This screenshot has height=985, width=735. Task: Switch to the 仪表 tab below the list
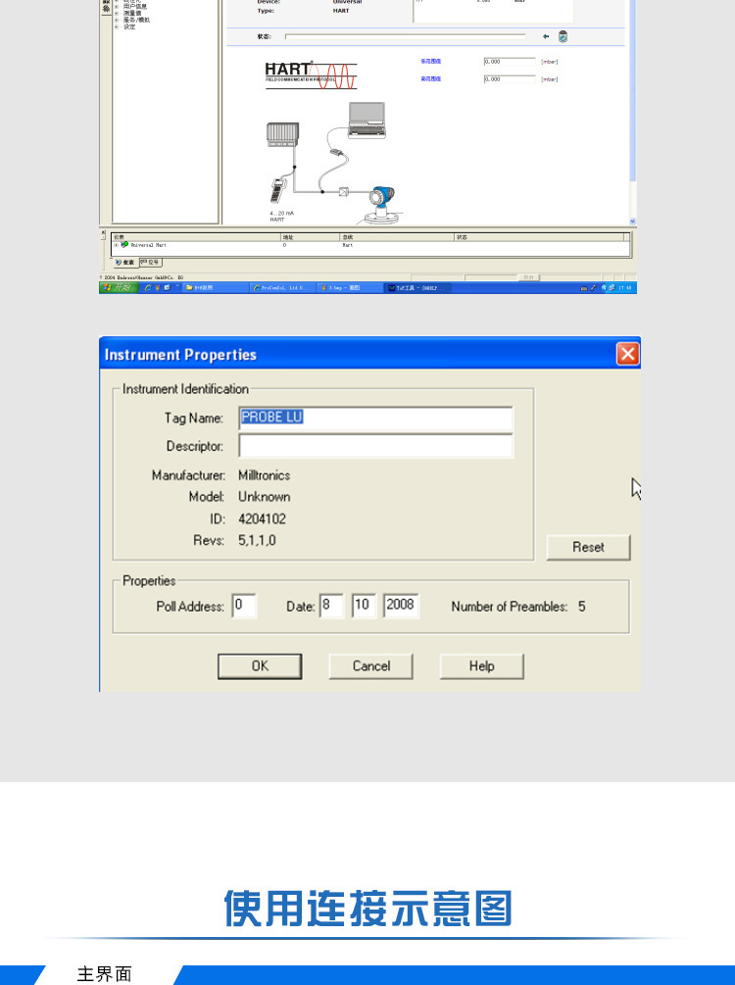coord(125,262)
